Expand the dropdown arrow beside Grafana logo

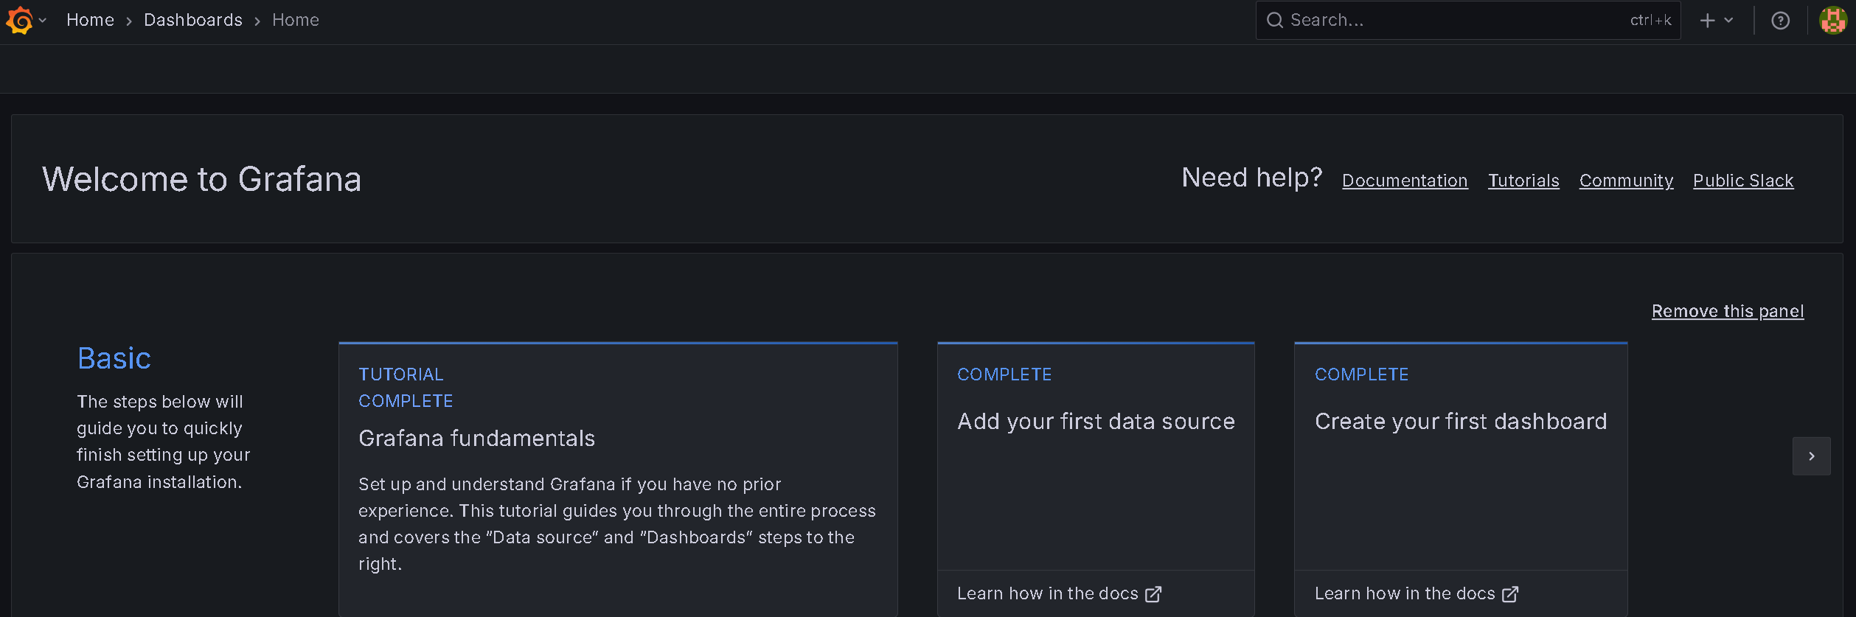pos(43,21)
